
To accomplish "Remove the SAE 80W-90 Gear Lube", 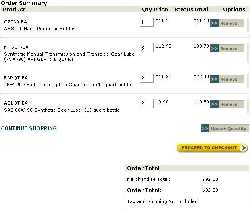I will tap(231, 105).
